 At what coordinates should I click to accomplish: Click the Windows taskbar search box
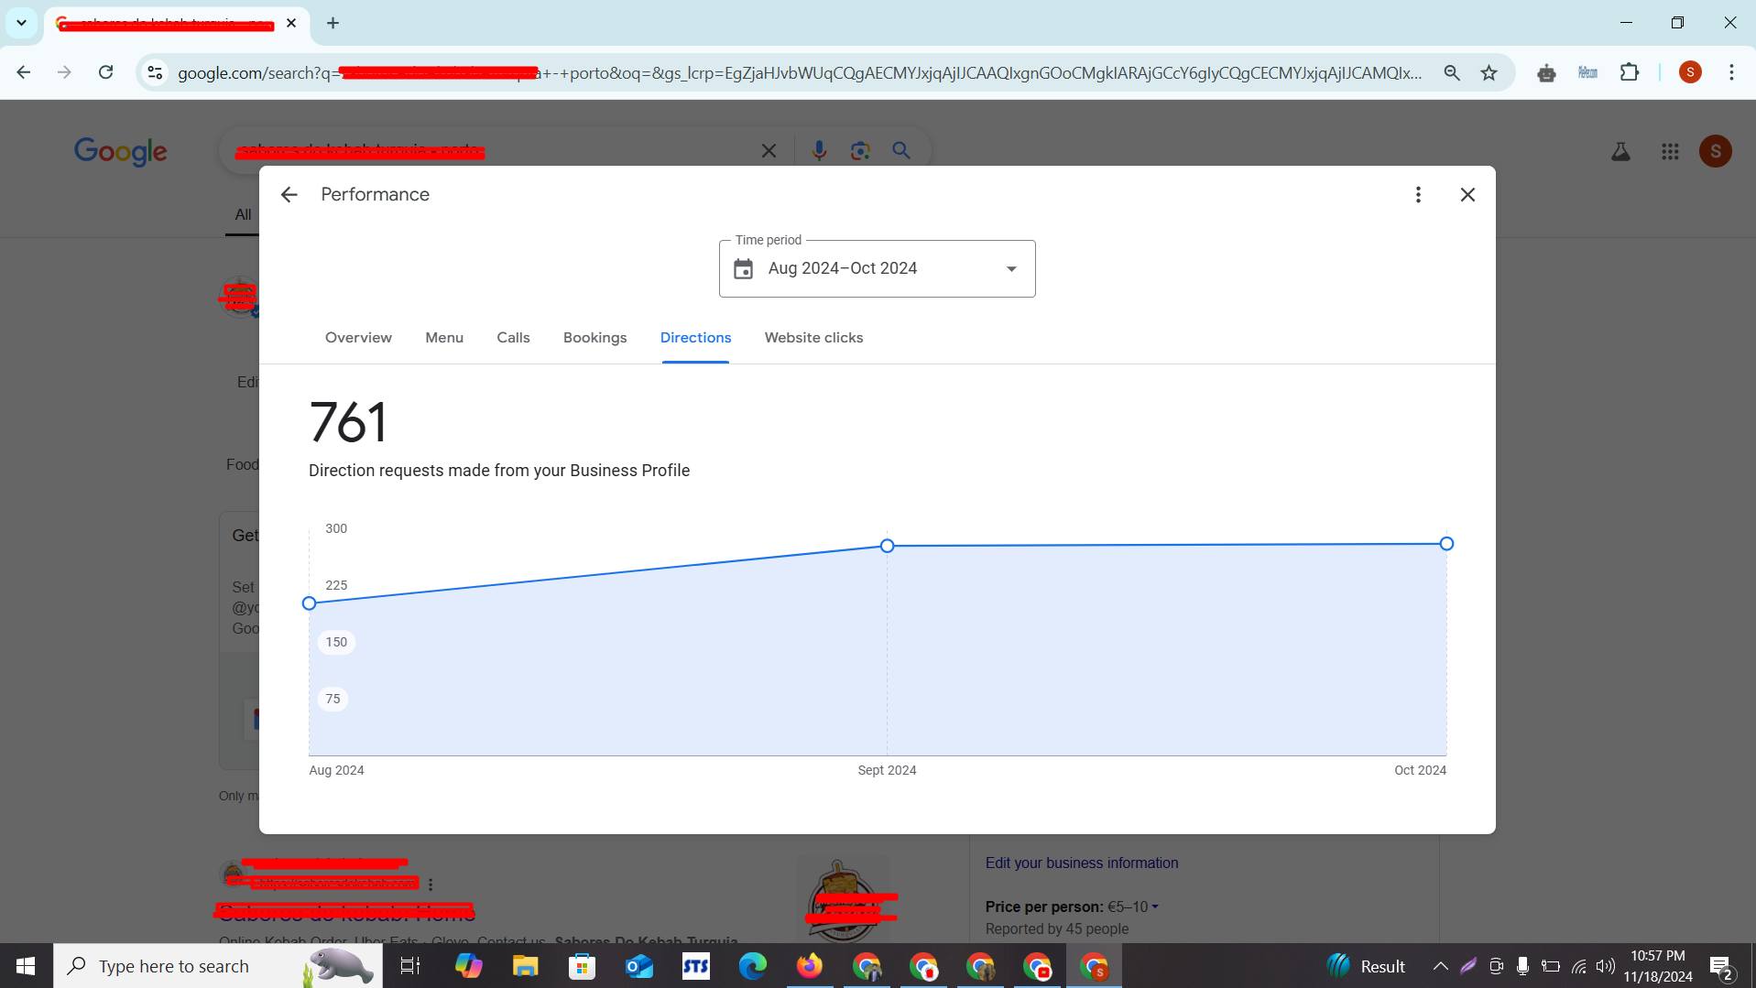click(x=218, y=966)
